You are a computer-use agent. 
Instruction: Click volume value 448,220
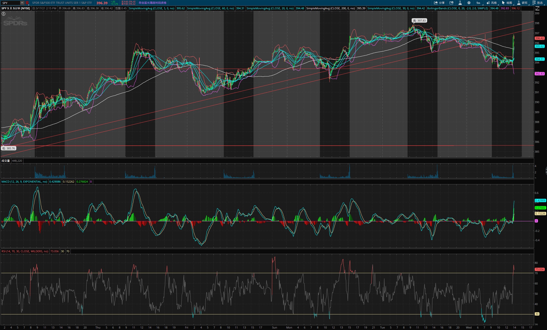17,161
